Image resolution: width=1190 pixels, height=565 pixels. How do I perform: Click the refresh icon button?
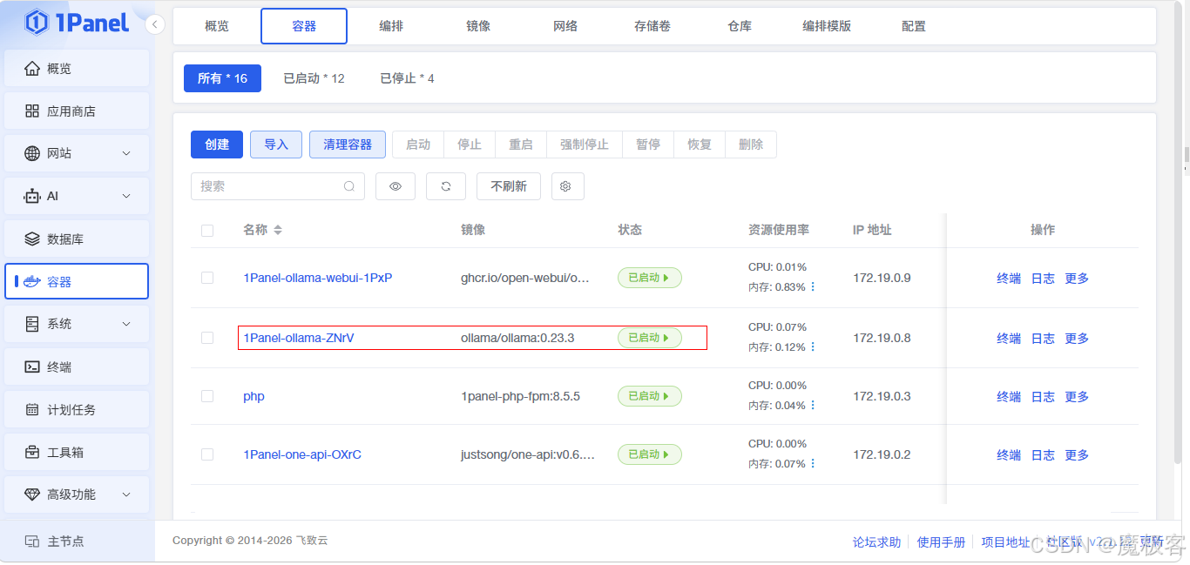pyautogui.click(x=446, y=186)
